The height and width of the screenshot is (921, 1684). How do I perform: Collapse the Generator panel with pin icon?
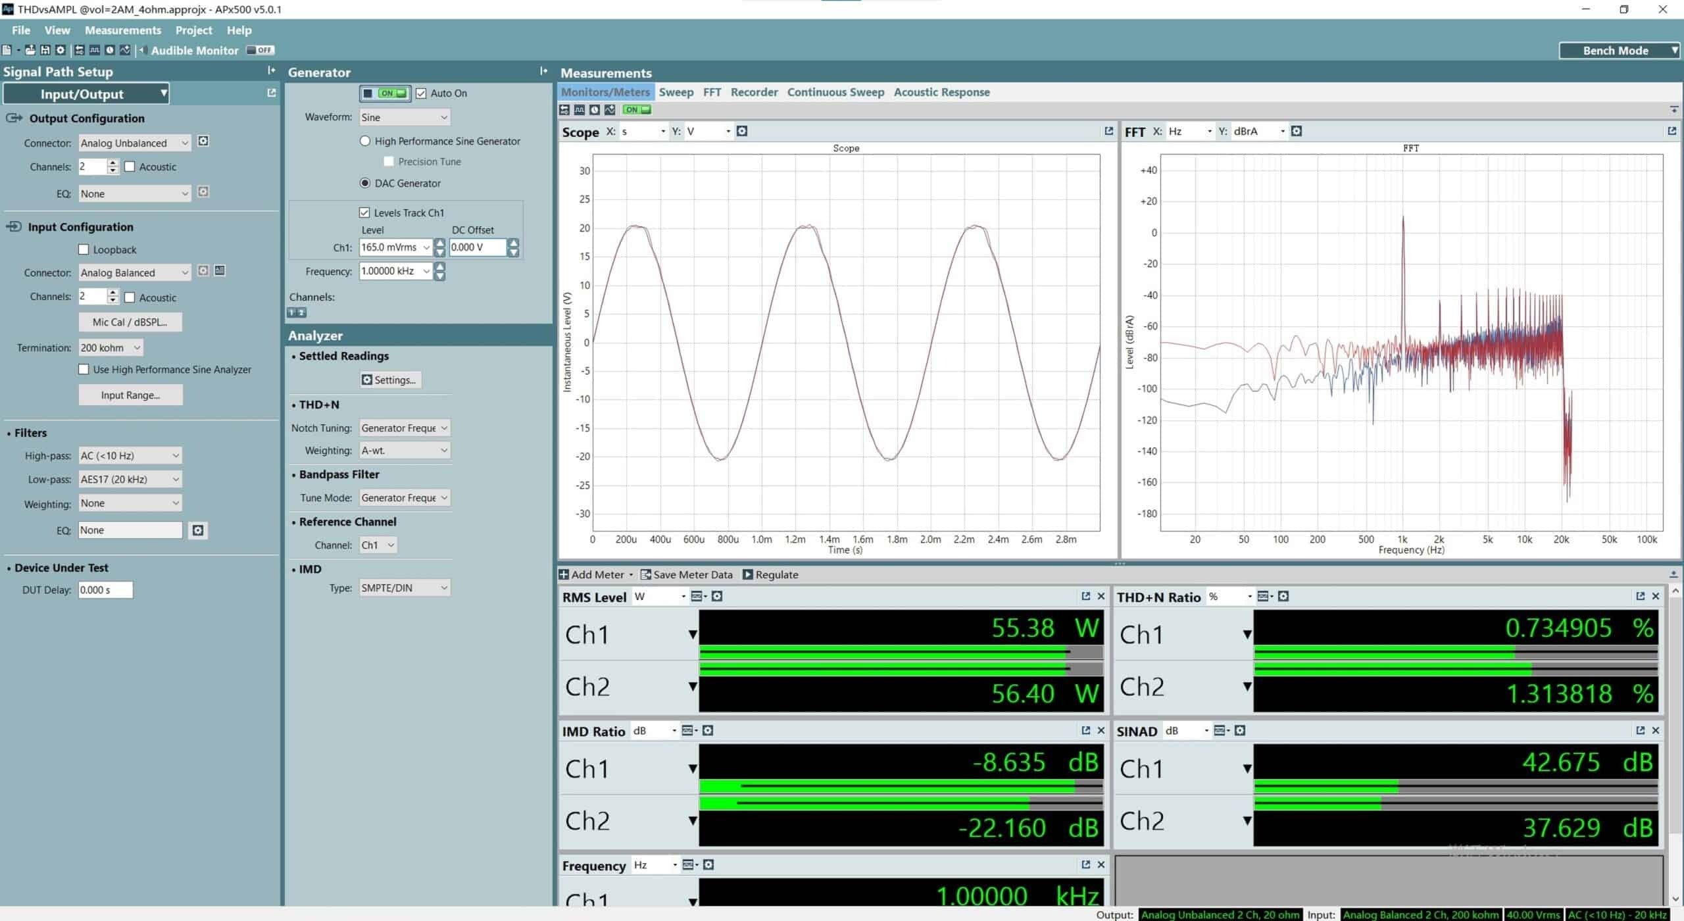543,71
